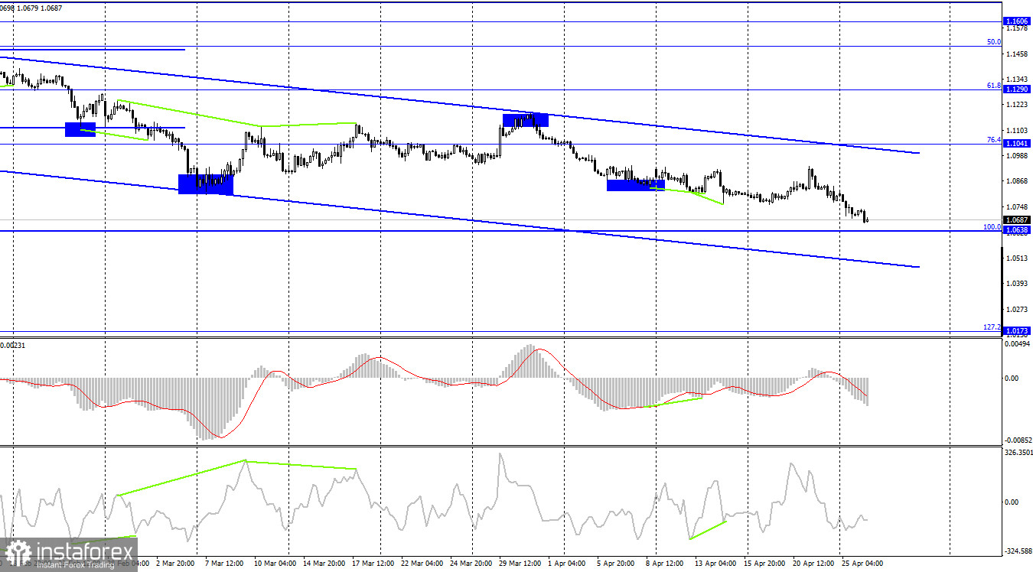Select the blue rectangle marking the 29 Mar peak
The width and height of the screenshot is (1033, 572).
526,119
